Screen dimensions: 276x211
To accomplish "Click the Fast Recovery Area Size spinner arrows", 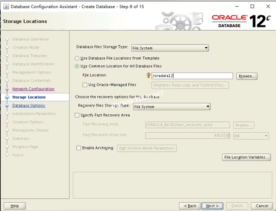I will [227, 136].
